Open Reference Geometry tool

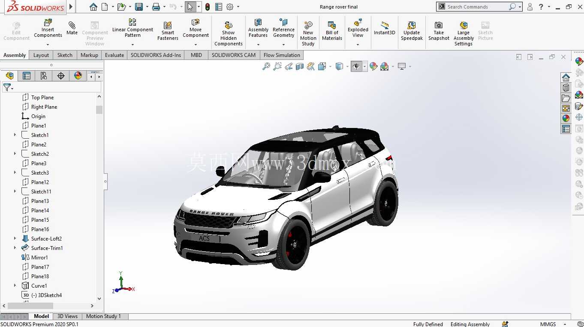point(283,28)
